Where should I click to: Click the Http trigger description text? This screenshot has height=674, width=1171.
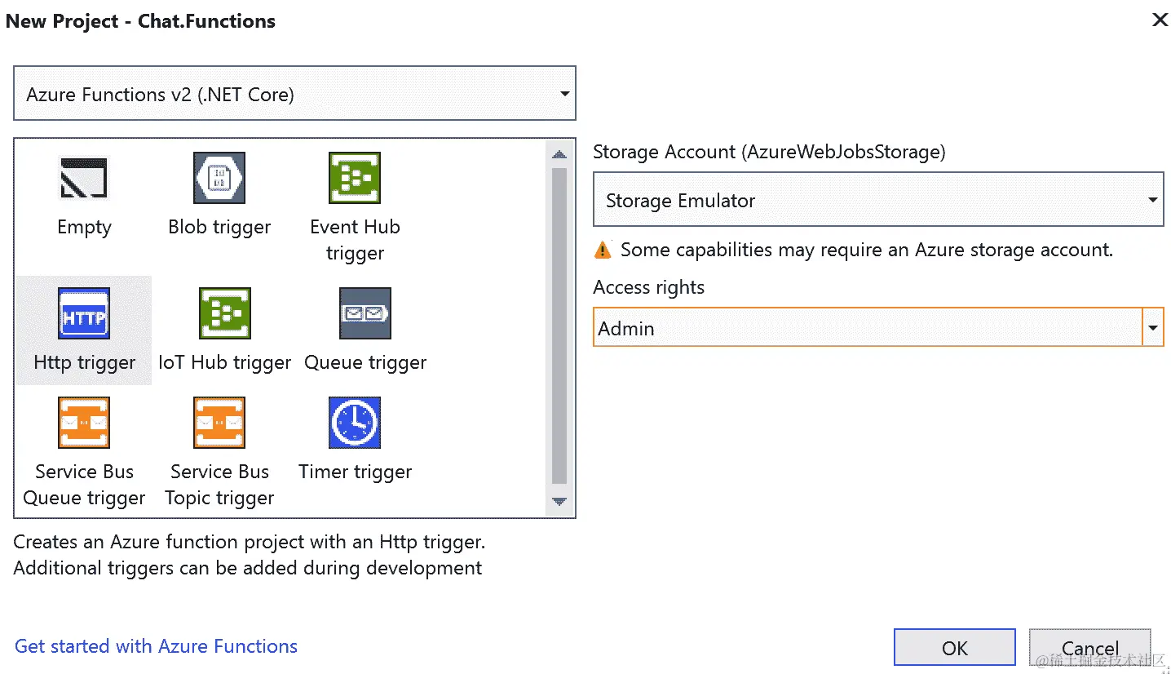tap(250, 555)
